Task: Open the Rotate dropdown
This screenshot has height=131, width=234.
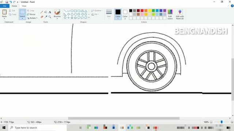Action: click(32, 18)
